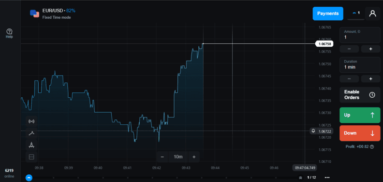383x182 pixels.
Task: Click the clock icon on Enable Orders
Action: [372, 95]
